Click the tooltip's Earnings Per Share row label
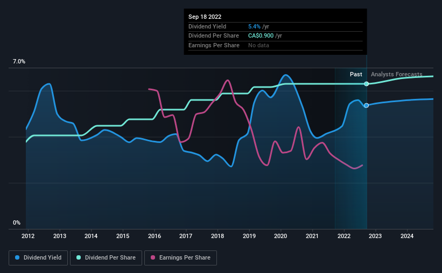Viewport: 442px width, 273px height. tap(214, 45)
